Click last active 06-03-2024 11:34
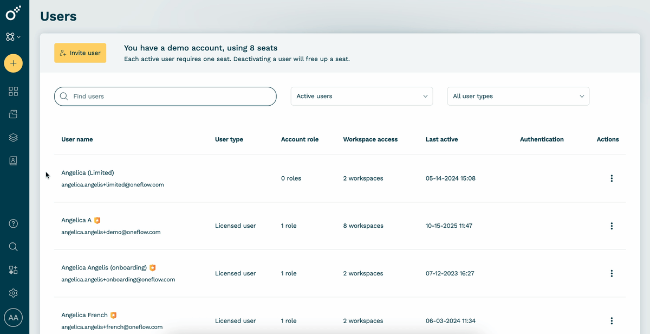650x334 pixels. [x=451, y=321]
